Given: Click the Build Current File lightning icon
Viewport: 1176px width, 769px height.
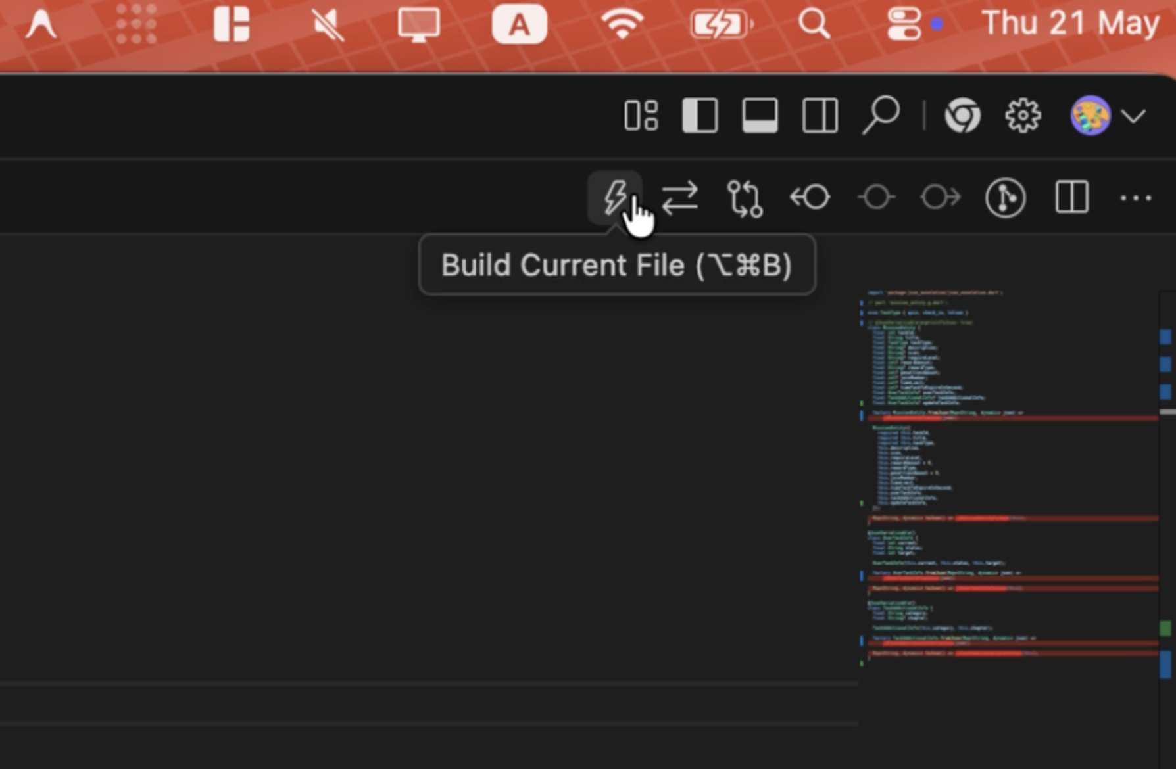Looking at the screenshot, I should coord(614,197).
